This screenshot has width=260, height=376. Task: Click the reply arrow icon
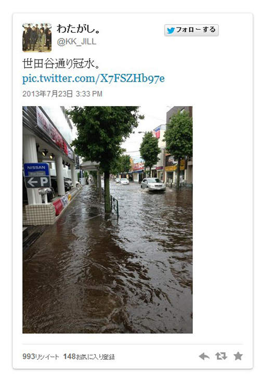tap(204, 356)
